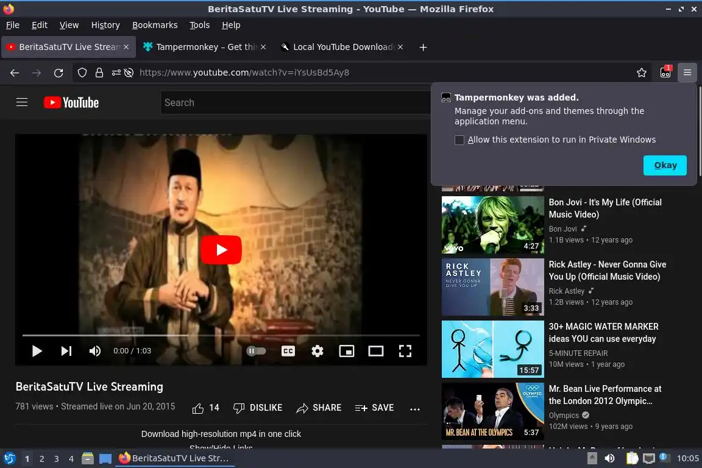Toggle the autoplay switch in the player

[256, 351]
